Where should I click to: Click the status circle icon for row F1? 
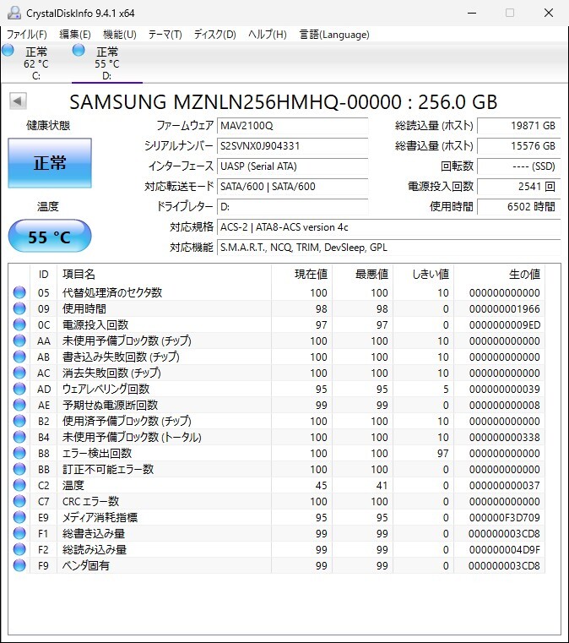(19, 533)
